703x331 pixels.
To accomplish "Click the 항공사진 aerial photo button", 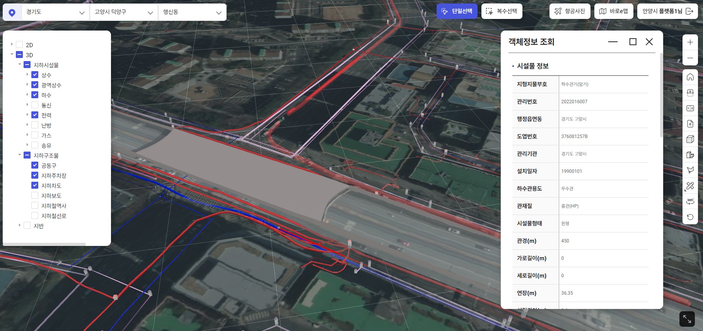I will pos(570,11).
